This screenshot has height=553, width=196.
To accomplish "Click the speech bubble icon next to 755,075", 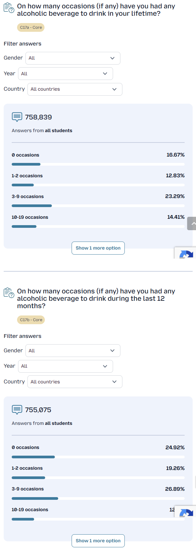I will tap(17, 410).
